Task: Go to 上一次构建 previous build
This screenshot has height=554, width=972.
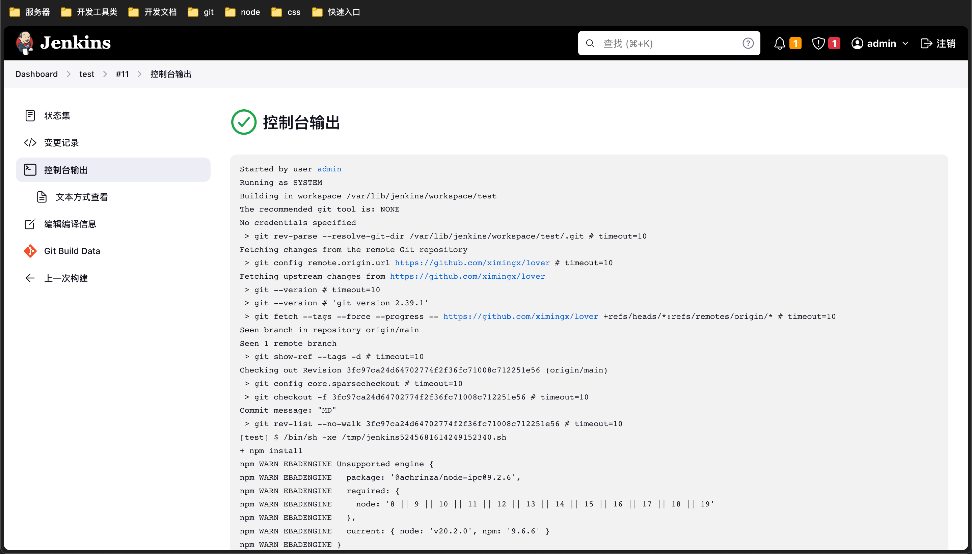Action: [x=113, y=278]
